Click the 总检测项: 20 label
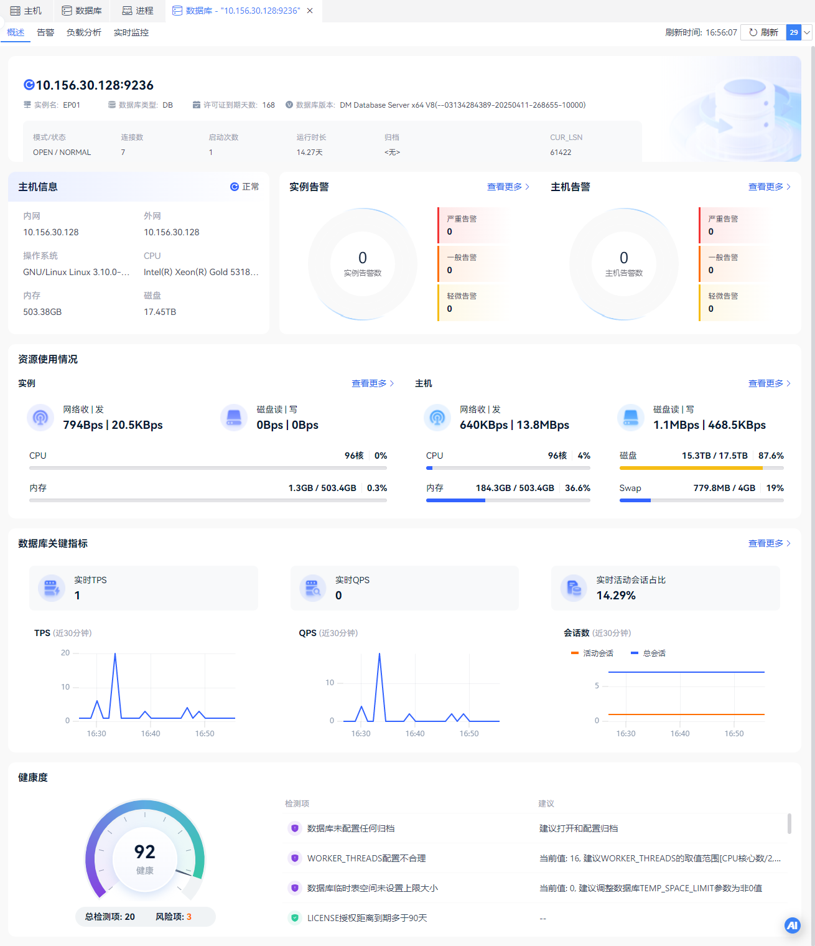This screenshot has width=815, height=946. (x=110, y=917)
